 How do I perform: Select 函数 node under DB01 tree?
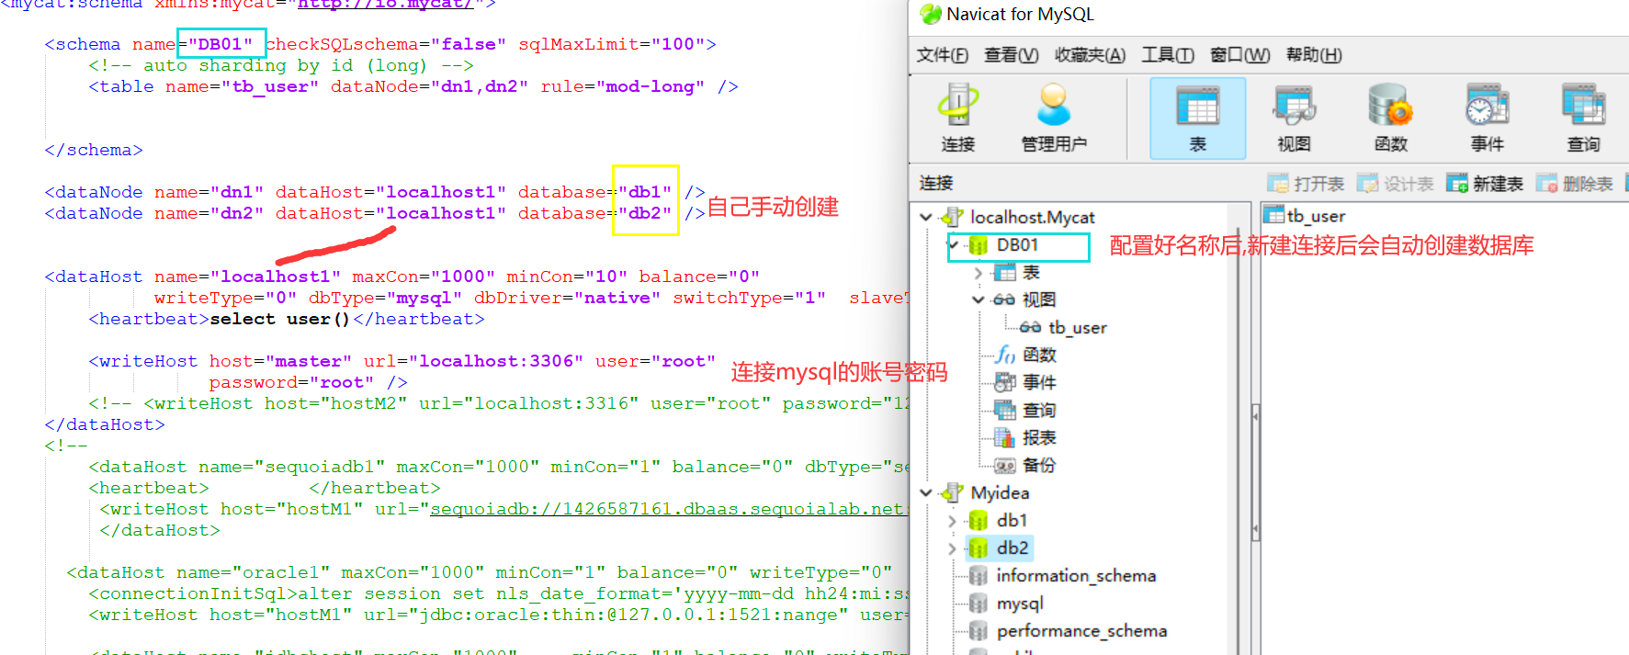(x=1039, y=355)
